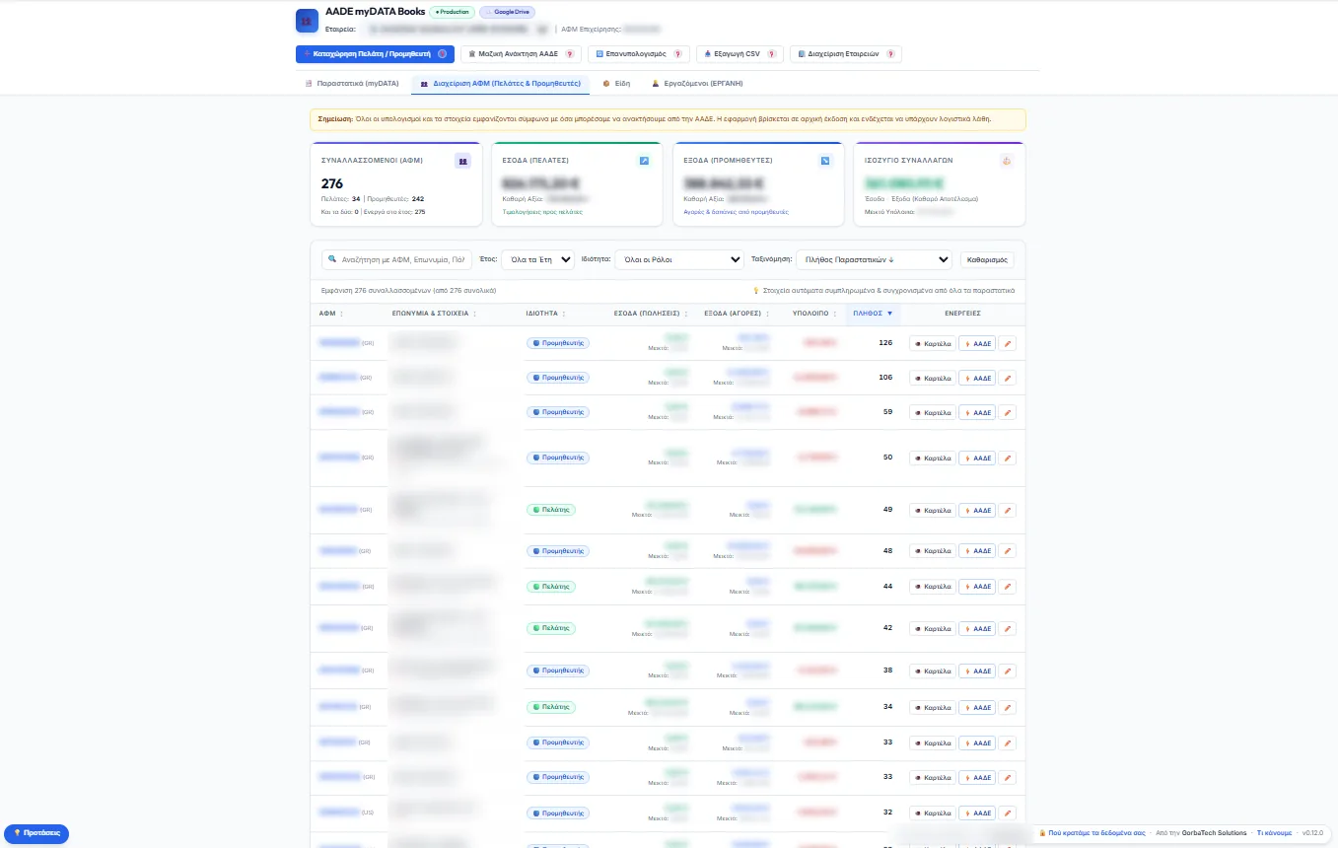This screenshot has width=1338, height=848.
Task: Open the Ταξινόμηση sort dropdown
Action: (x=874, y=259)
